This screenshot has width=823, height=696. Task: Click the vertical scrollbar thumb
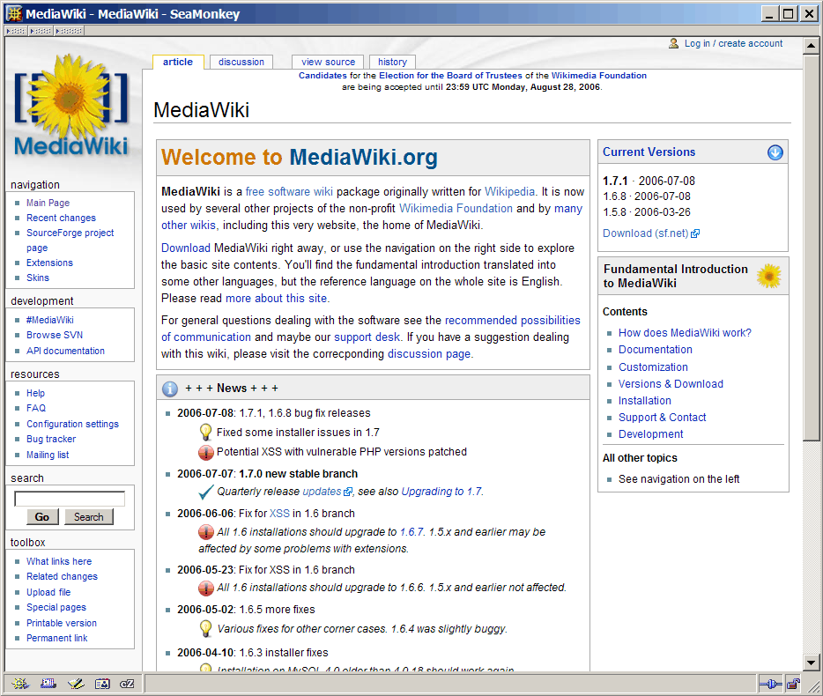(811, 247)
